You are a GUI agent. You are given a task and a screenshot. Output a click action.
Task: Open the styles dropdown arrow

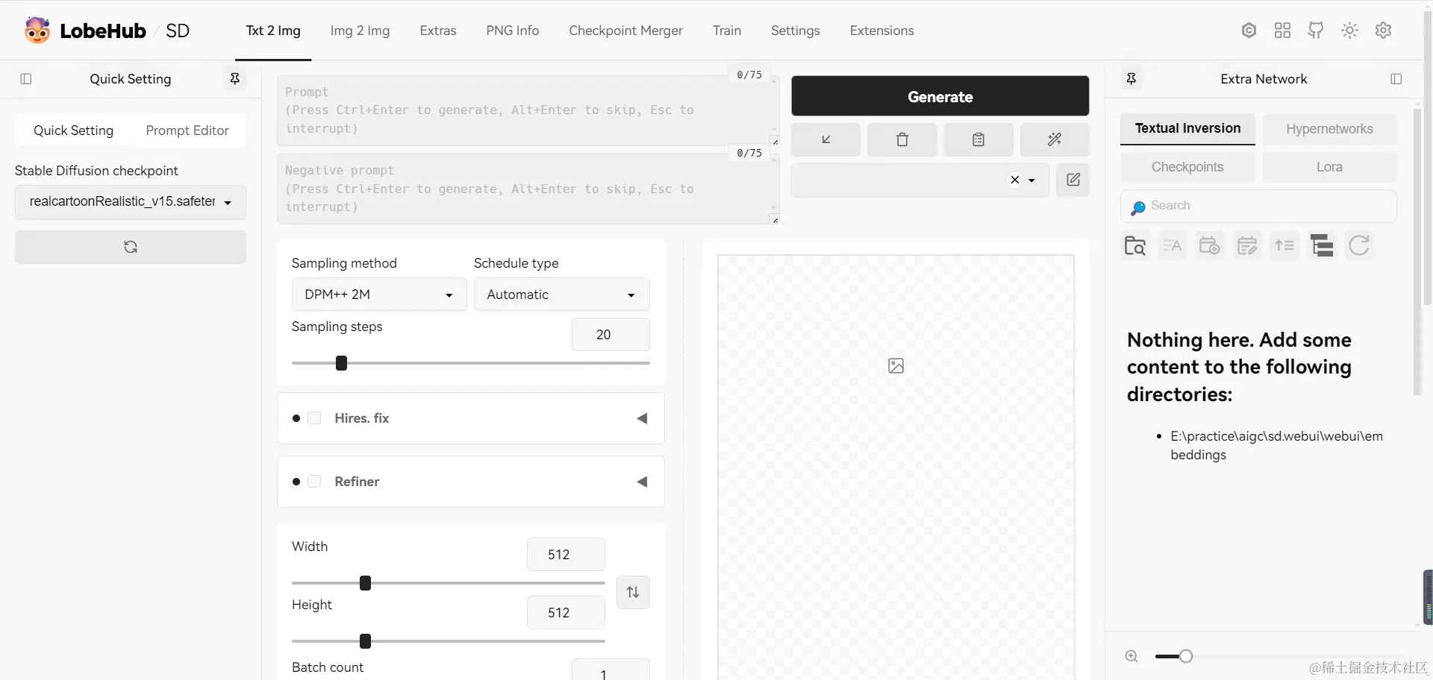click(x=1031, y=180)
